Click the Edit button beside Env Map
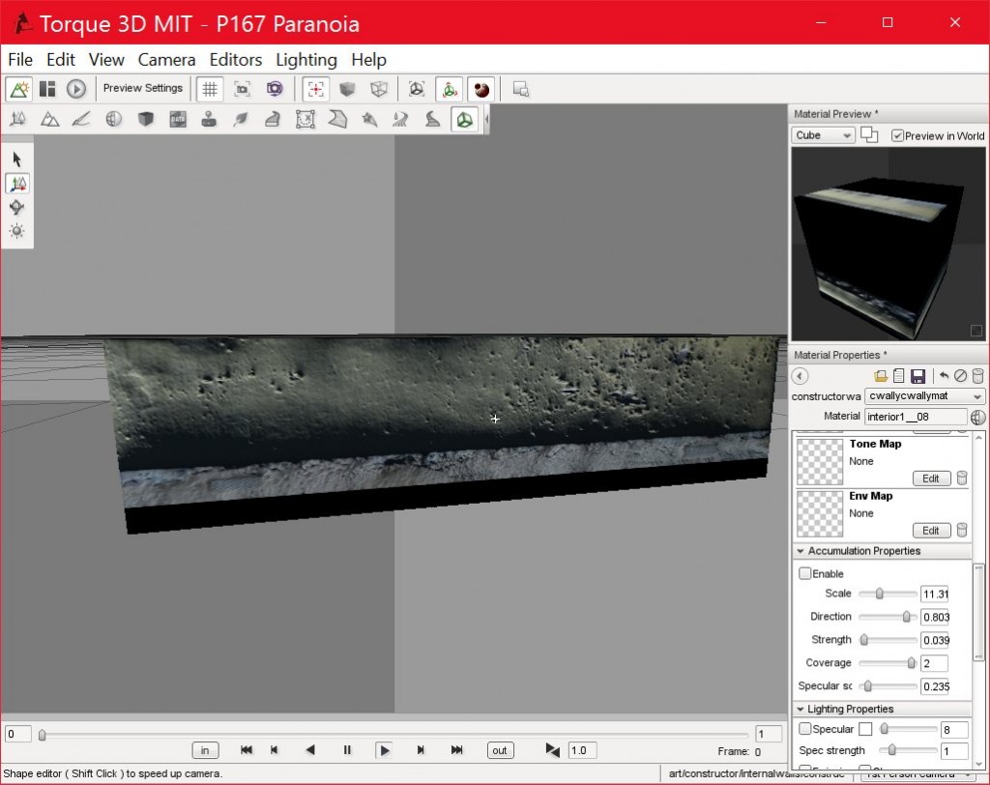This screenshot has height=785, width=990. [x=930, y=530]
